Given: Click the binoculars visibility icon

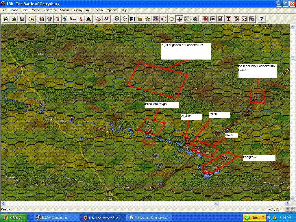Looking at the screenshot, I should (x=213, y=19).
